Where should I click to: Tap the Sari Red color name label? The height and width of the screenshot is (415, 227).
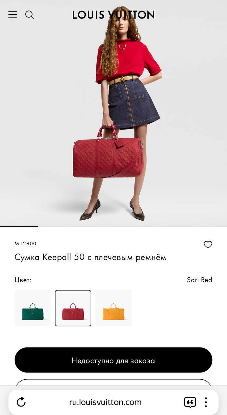[x=199, y=280]
